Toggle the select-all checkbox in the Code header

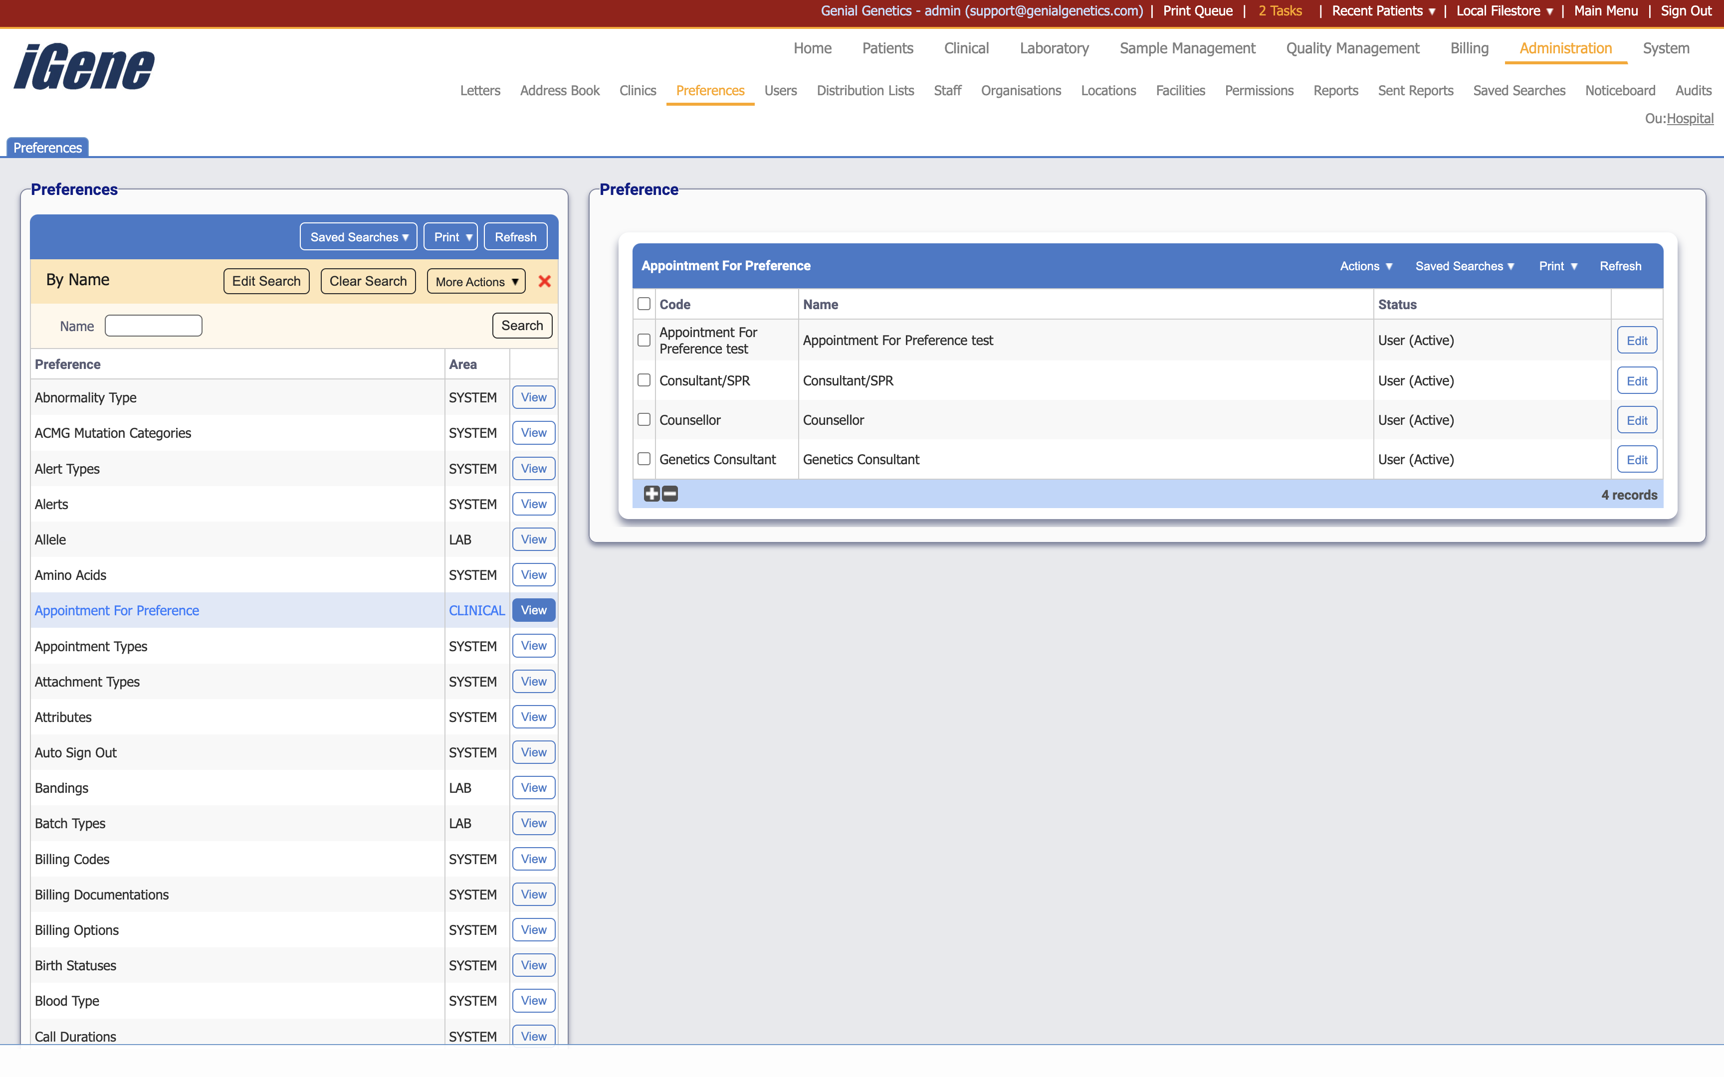(644, 304)
